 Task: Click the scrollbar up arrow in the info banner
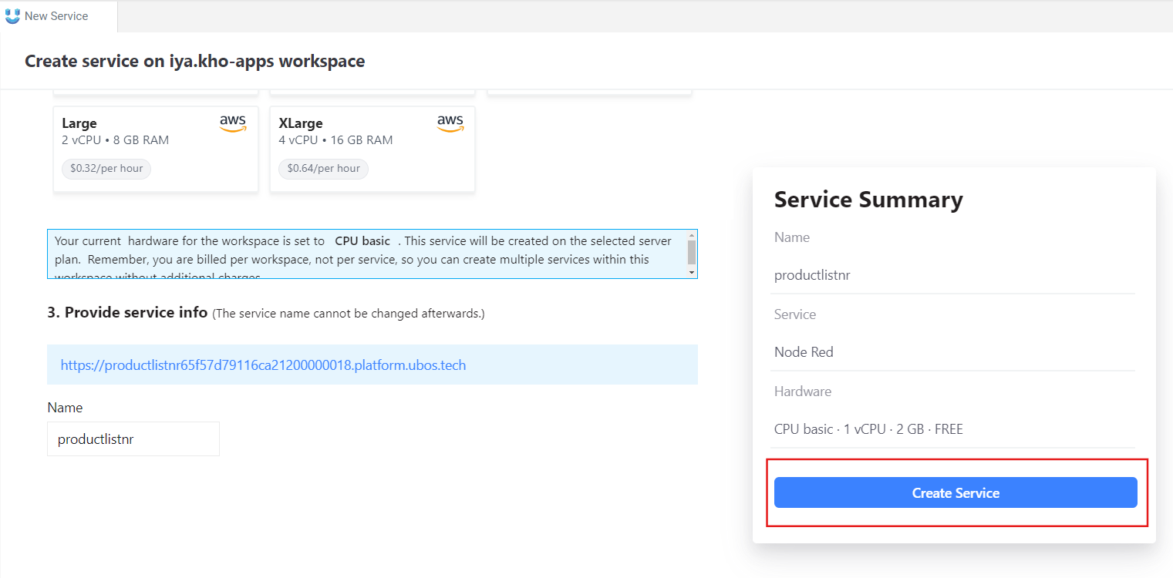pyautogui.click(x=691, y=235)
